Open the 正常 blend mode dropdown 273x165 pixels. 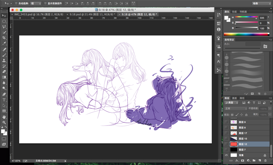point(236,109)
